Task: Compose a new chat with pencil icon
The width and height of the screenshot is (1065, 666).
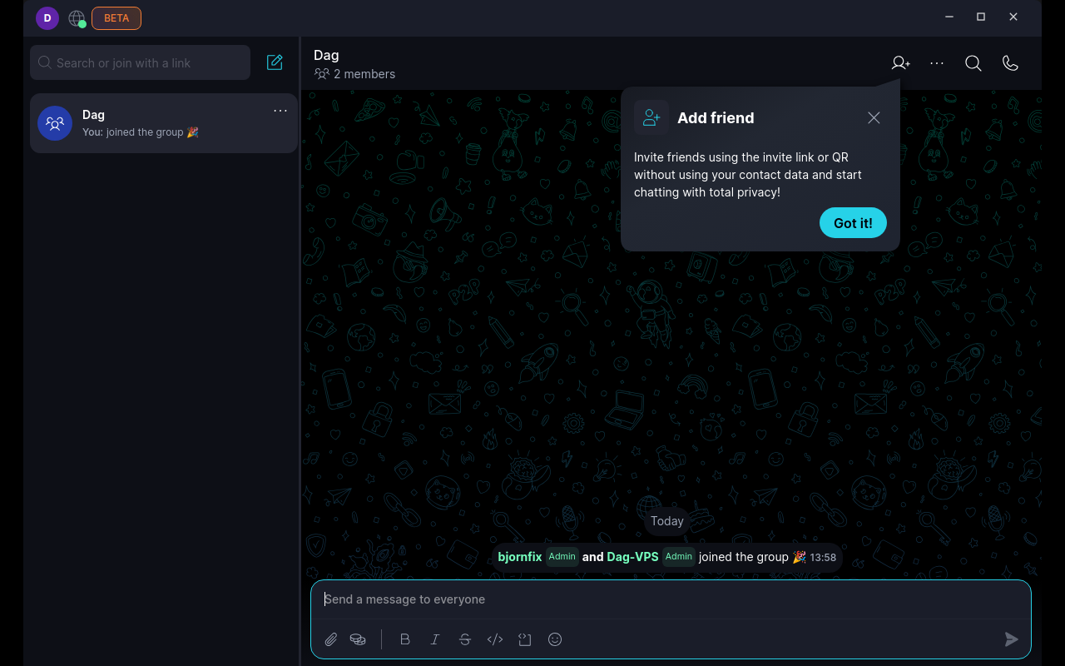Action: [275, 62]
